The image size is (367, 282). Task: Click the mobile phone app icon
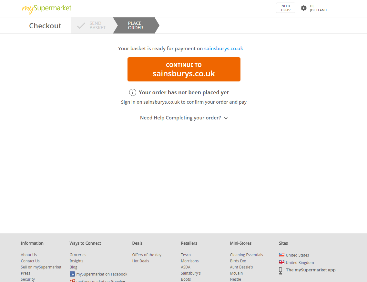(280, 271)
